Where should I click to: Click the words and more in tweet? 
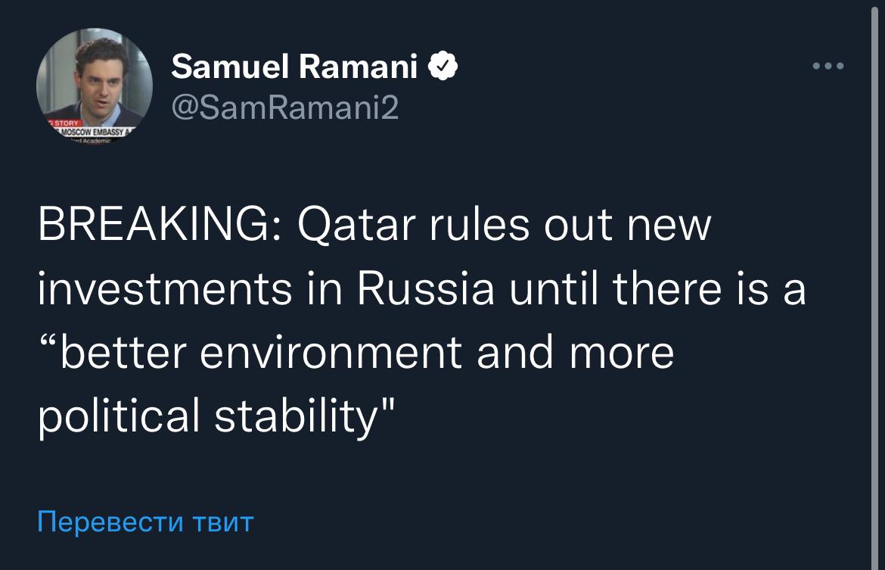(x=575, y=354)
